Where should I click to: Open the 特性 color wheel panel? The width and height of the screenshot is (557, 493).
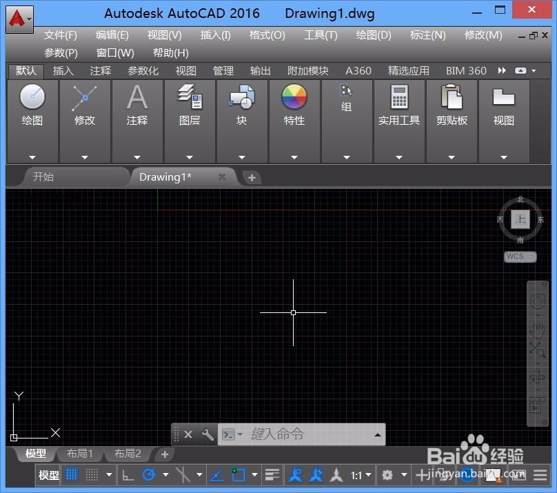pyautogui.click(x=294, y=97)
